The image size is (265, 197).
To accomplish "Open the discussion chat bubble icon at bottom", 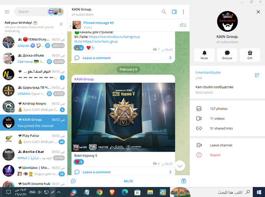I will [x=73, y=181].
